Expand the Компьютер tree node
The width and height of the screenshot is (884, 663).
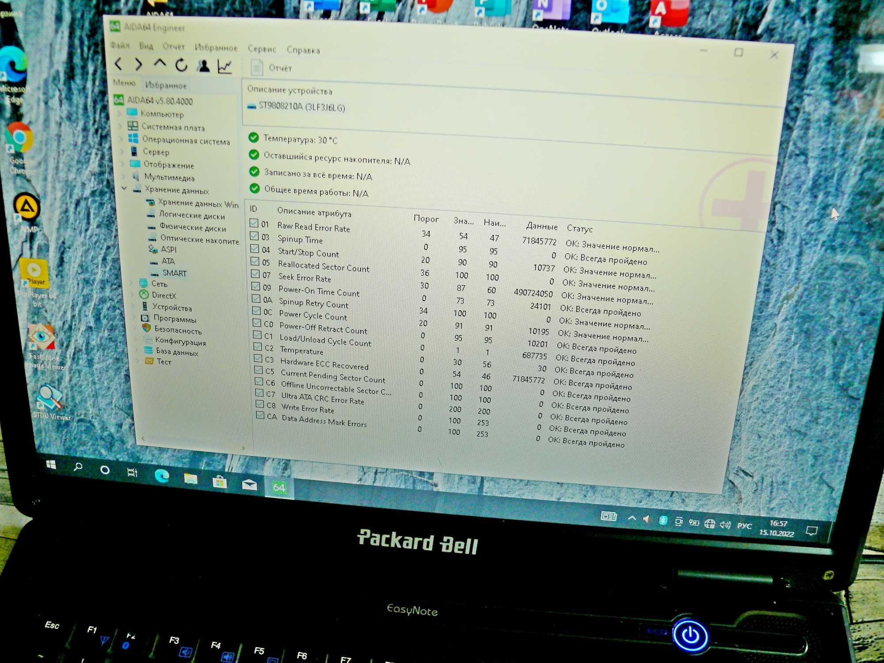pyautogui.click(x=120, y=114)
